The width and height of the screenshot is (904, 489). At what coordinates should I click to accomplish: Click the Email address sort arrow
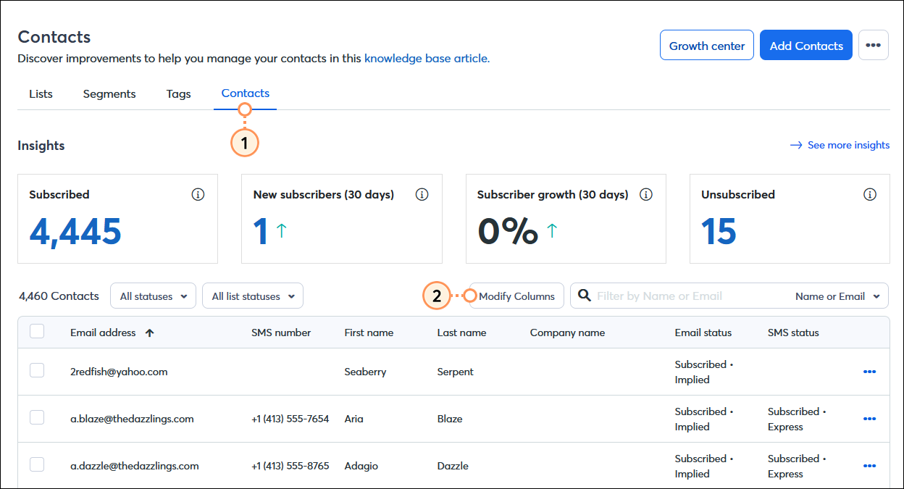150,333
